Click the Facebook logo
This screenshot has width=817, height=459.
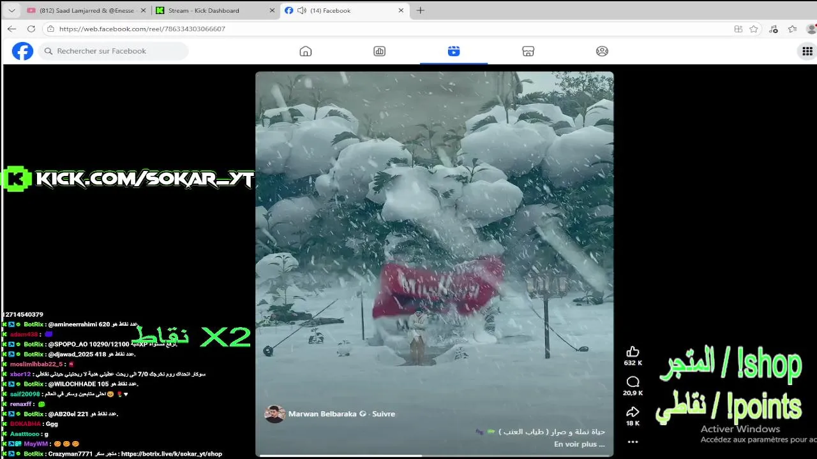22,51
